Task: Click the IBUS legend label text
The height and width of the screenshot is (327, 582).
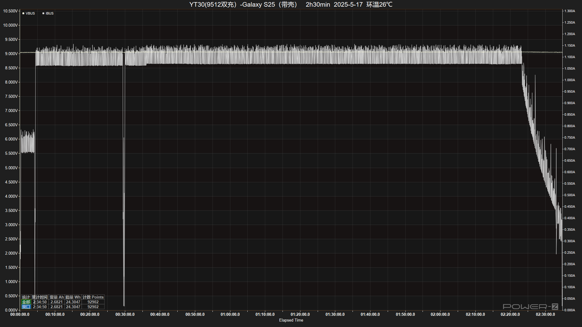Action: [50, 13]
